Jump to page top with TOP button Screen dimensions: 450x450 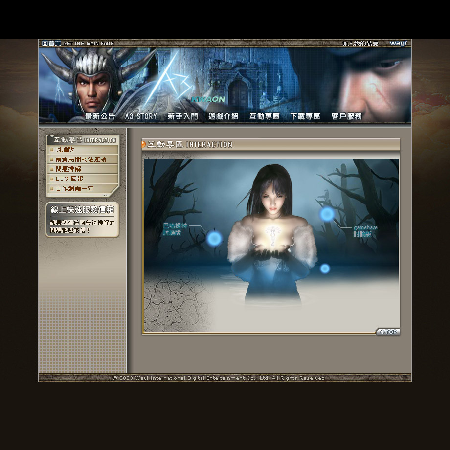pyautogui.click(x=388, y=332)
